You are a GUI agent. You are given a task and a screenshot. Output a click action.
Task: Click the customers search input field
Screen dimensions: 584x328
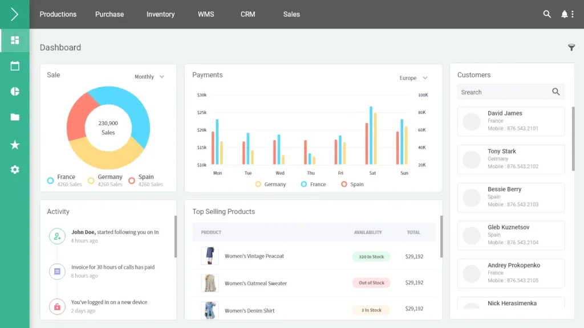point(502,92)
